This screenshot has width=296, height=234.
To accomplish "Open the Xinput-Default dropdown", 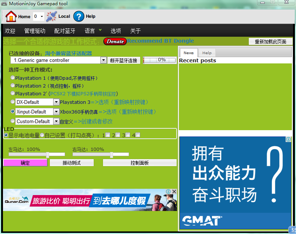I will (56, 112).
